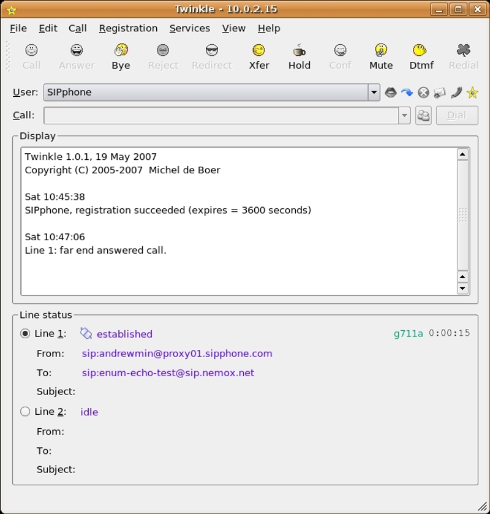Click the 'Twinkle 1.0.1, 19 May 2007' line
This screenshot has height=514, width=490.
coord(91,157)
